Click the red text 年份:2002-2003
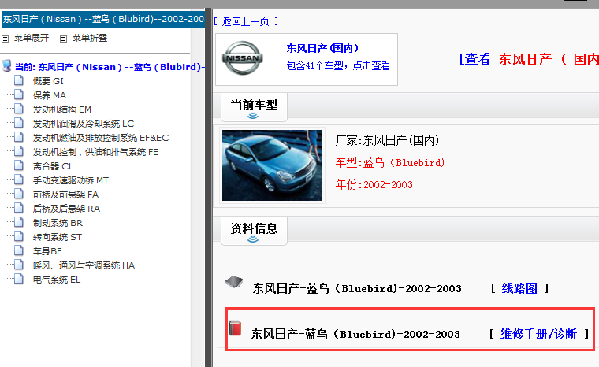This screenshot has height=367, width=599. tap(374, 184)
